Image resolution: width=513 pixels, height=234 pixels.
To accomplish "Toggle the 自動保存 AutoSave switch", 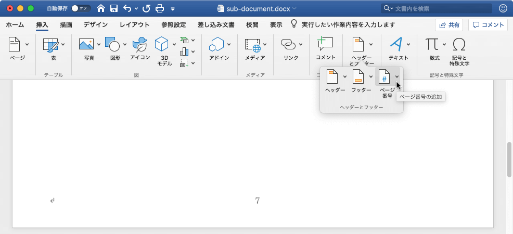I will pyautogui.click(x=81, y=8).
